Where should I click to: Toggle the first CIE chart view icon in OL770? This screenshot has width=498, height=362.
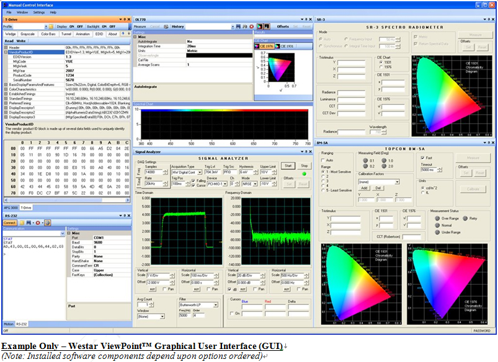pos(260,27)
